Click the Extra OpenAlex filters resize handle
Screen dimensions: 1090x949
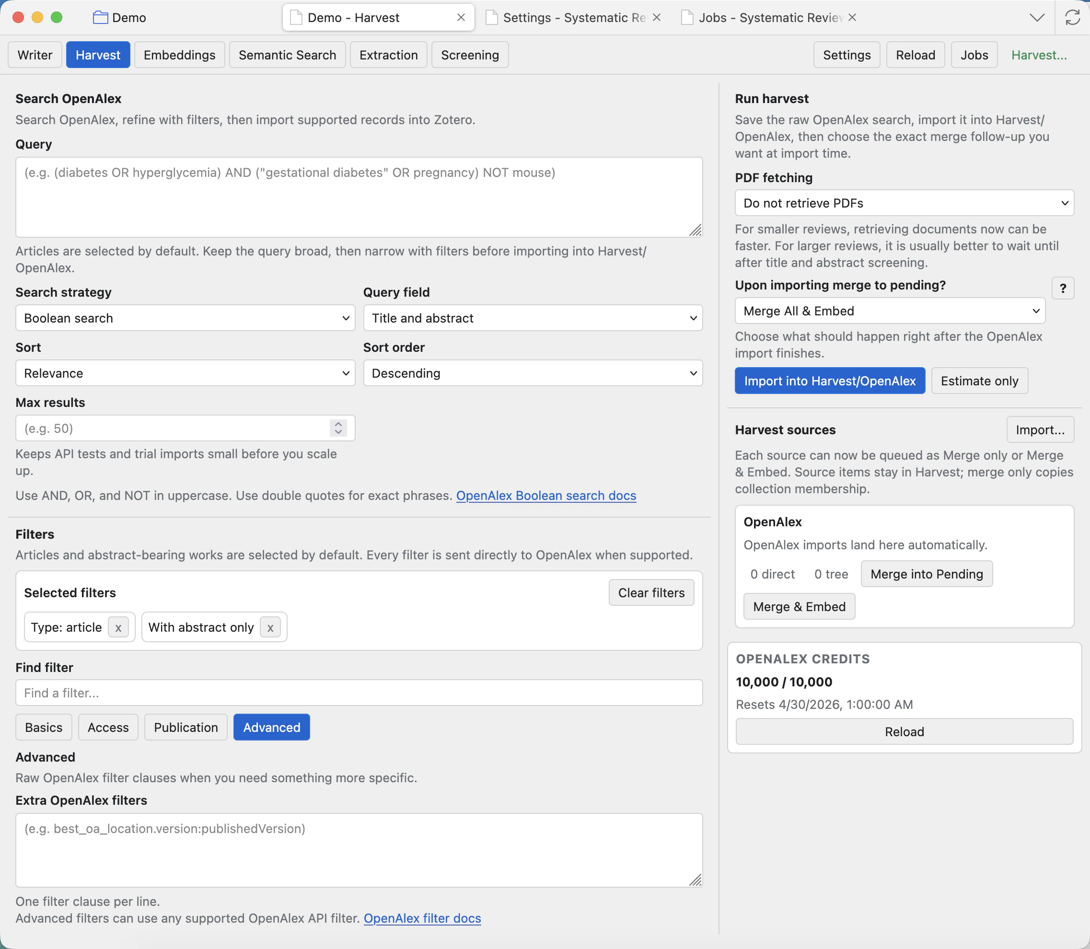(x=695, y=880)
